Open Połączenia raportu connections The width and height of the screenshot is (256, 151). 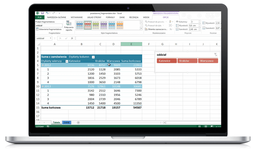click(69, 26)
